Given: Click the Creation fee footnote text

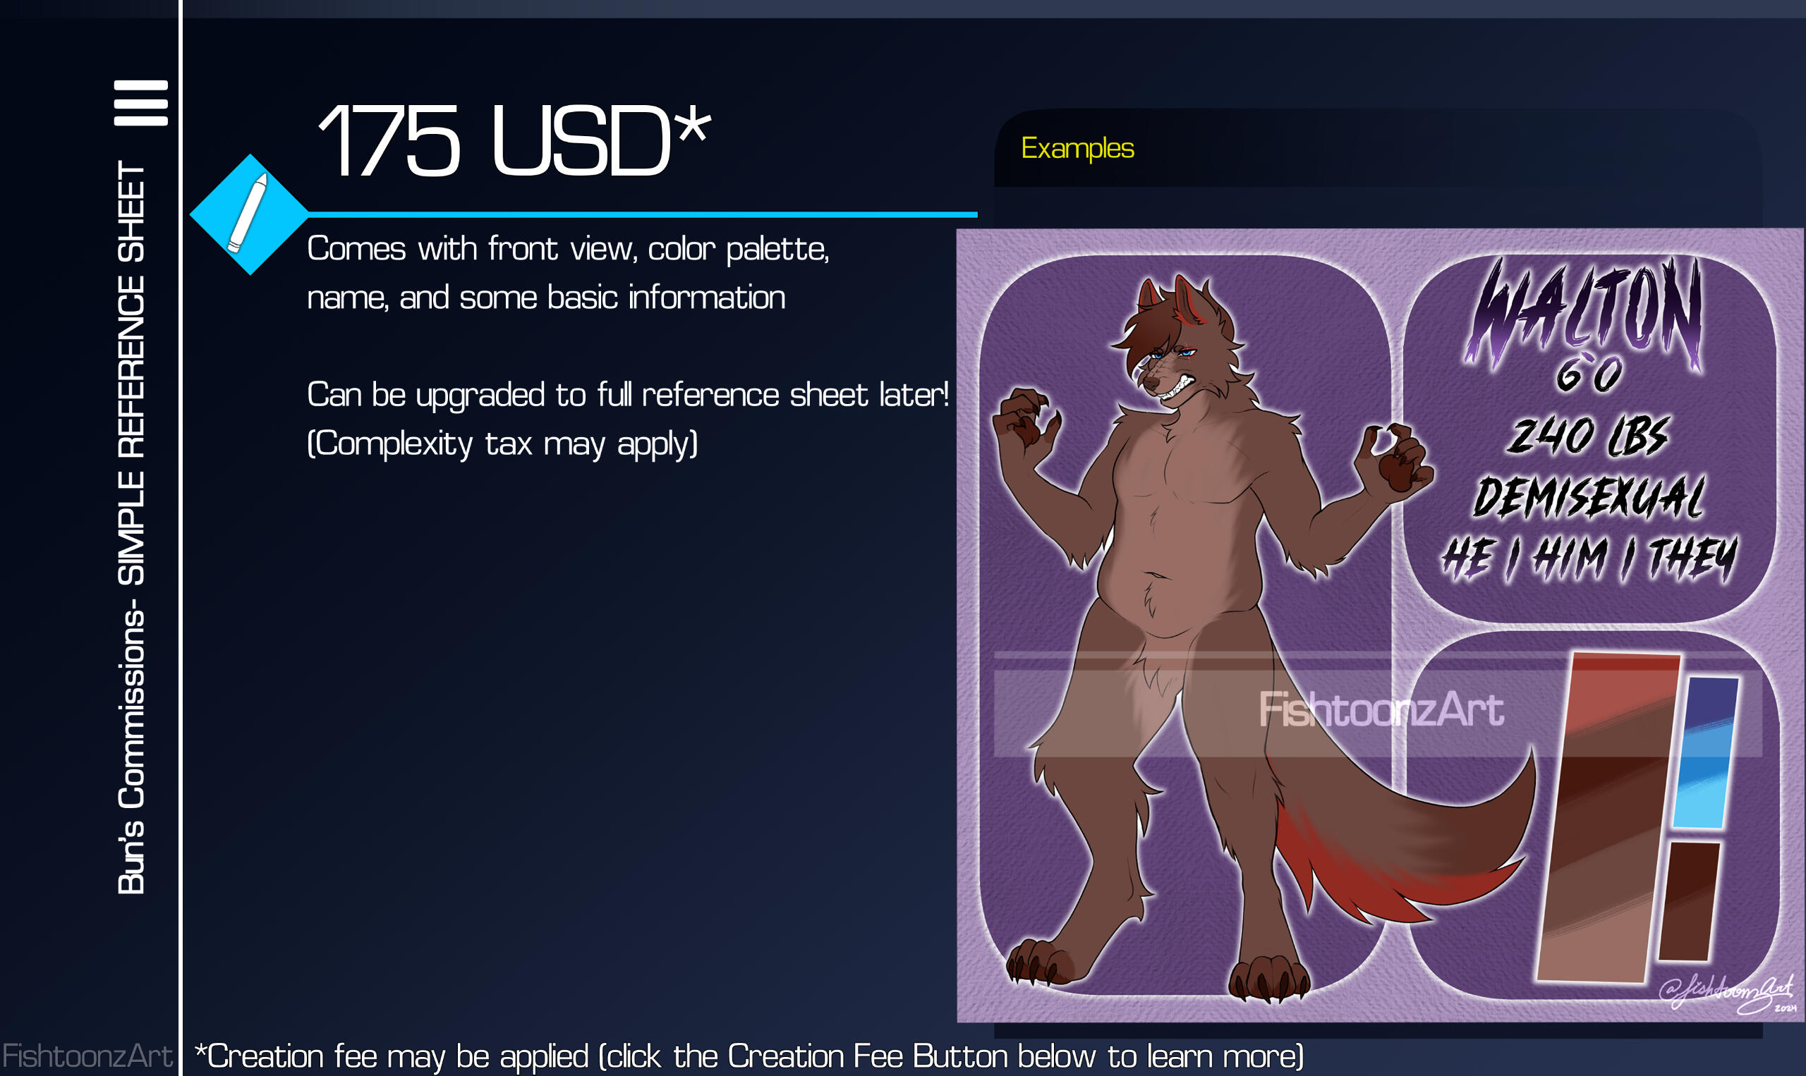Looking at the screenshot, I should click(749, 1056).
